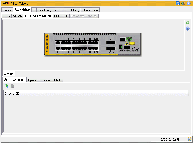The height and width of the screenshot is (143, 193).
Task: Click the add static channel icon
Action: click(6, 86)
